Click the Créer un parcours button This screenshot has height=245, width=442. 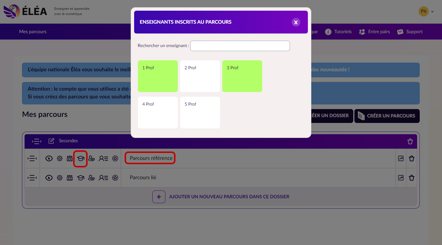click(x=387, y=116)
